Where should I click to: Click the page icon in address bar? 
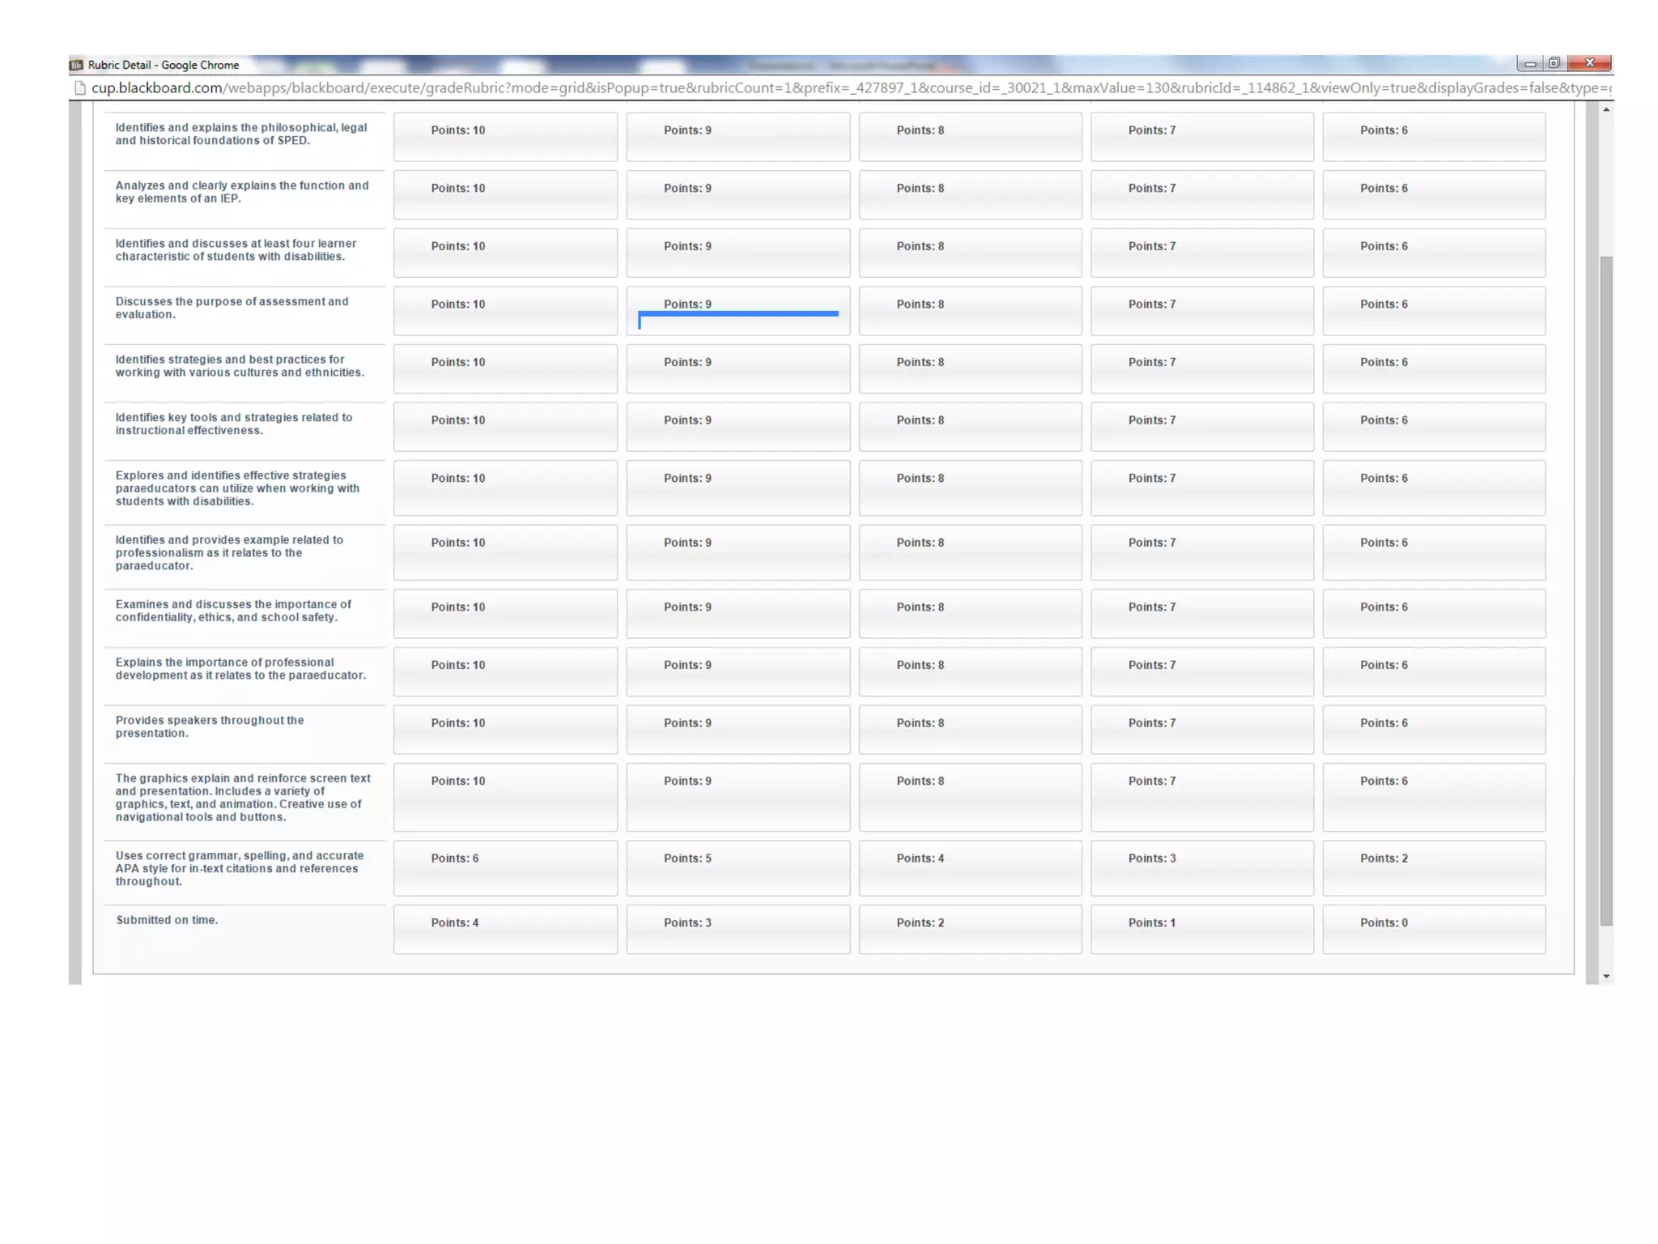point(79,88)
